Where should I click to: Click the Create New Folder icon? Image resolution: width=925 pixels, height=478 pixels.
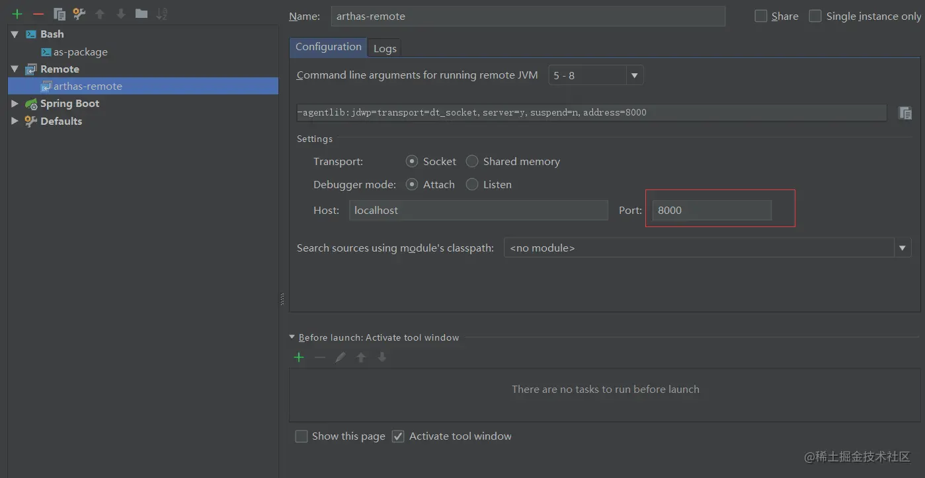point(141,14)
